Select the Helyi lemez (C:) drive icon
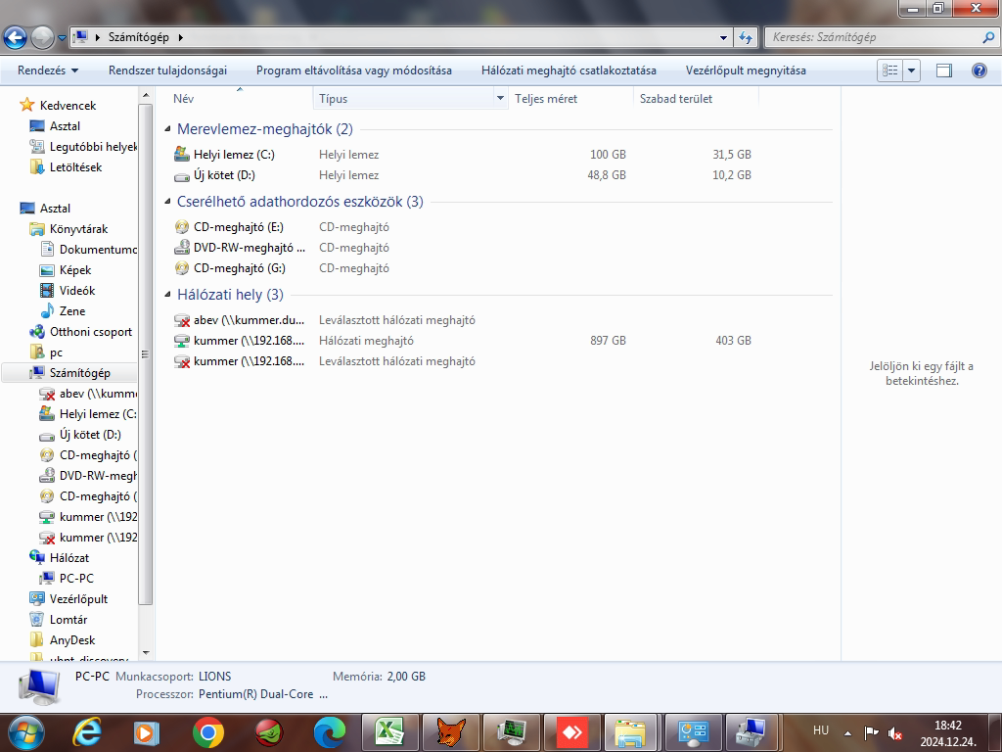 (x=182, y=155)
